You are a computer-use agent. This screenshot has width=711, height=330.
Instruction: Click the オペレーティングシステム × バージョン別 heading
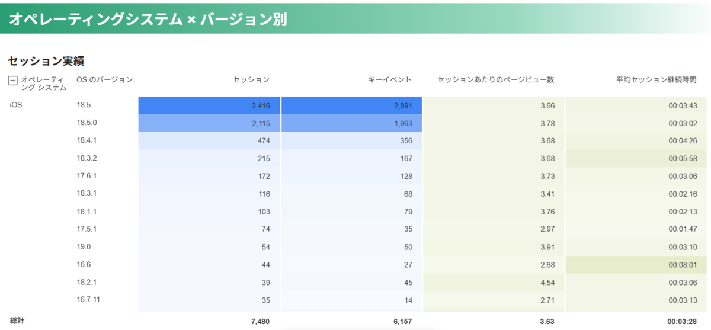148,19
